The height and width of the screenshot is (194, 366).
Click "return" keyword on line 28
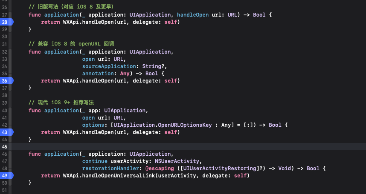(50, 22)
